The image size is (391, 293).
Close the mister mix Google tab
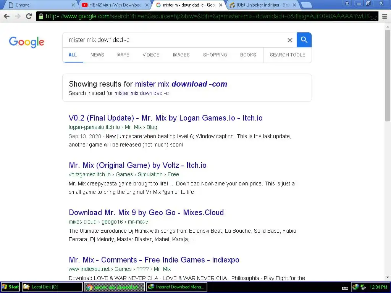tap(220, 5)
